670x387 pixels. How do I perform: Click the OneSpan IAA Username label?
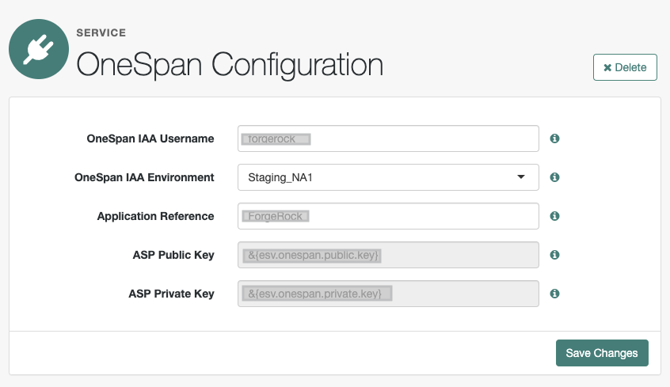pos(150,138)
